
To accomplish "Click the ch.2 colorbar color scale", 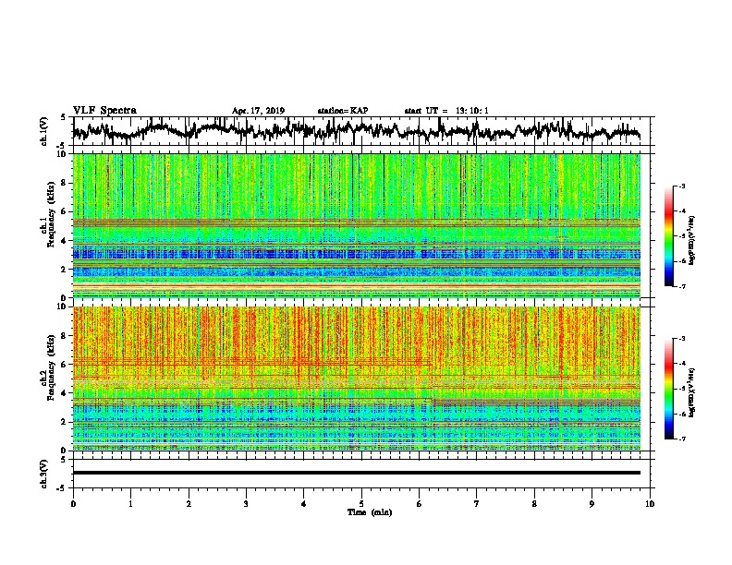I will tap(668, 389).
